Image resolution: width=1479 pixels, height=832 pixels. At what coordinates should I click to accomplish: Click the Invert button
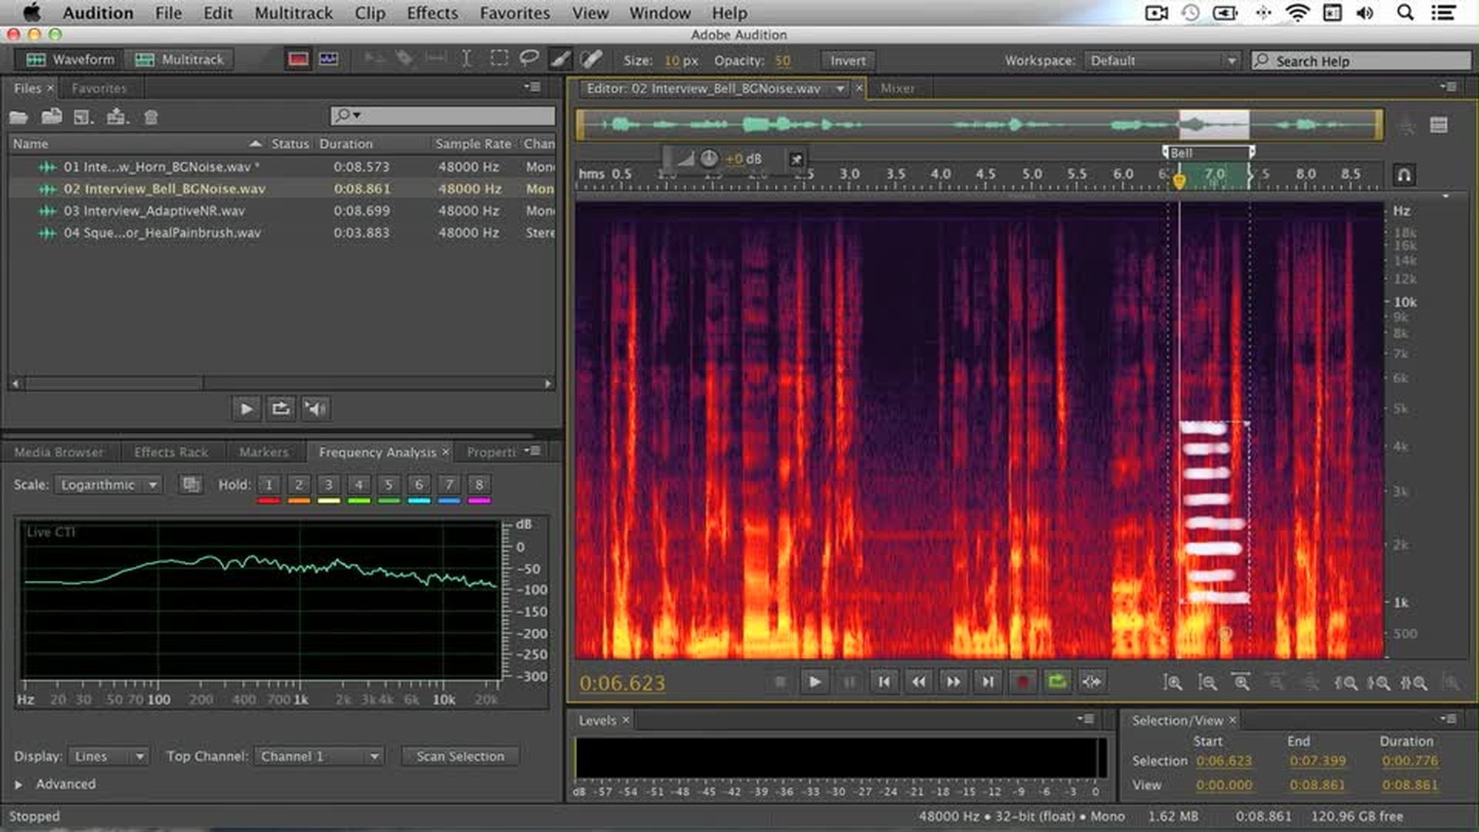(x=847, y=61)
